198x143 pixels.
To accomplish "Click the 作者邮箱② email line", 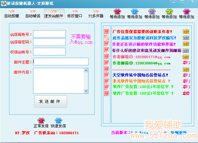I will [x=141, y=63].
